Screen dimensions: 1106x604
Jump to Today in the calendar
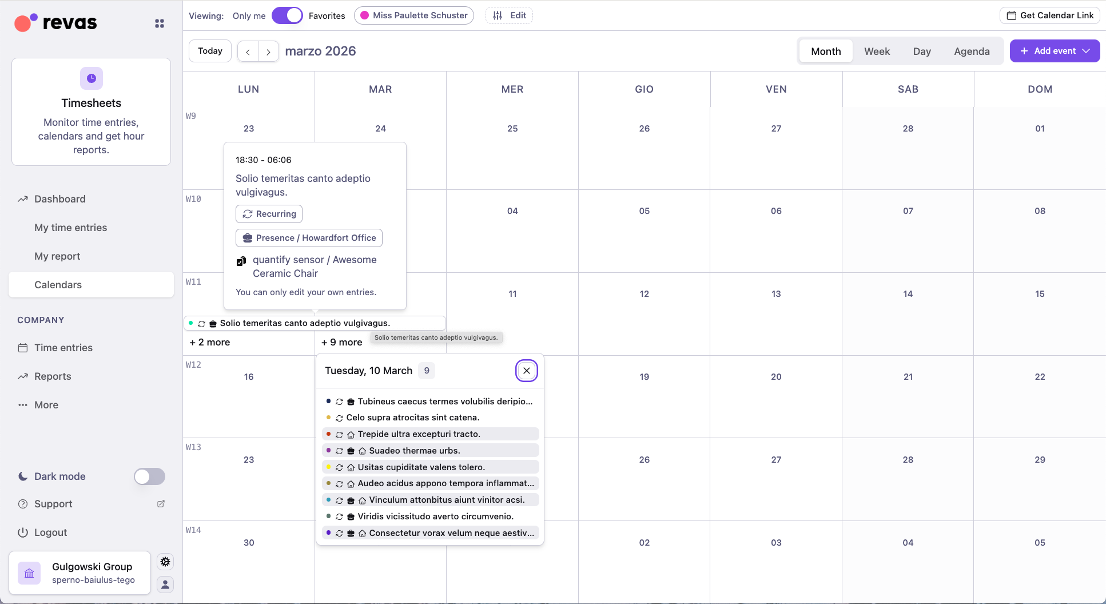(x=210, y=51)
